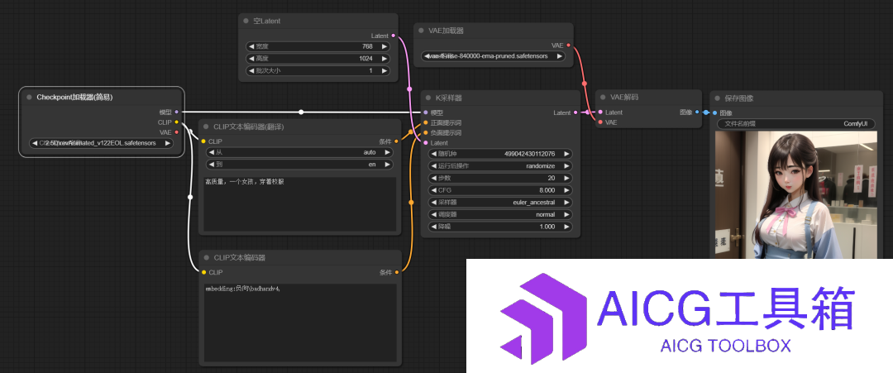
Task: Click the Latent output socket on 空Latent
Action: coord(394,36)
